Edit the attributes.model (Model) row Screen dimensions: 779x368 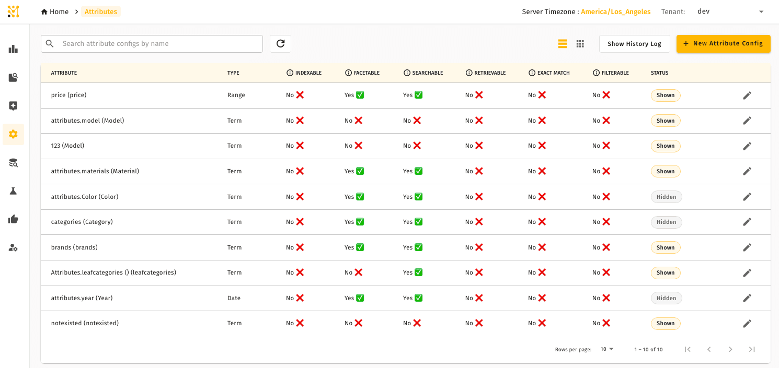click(x=747, y=121)
